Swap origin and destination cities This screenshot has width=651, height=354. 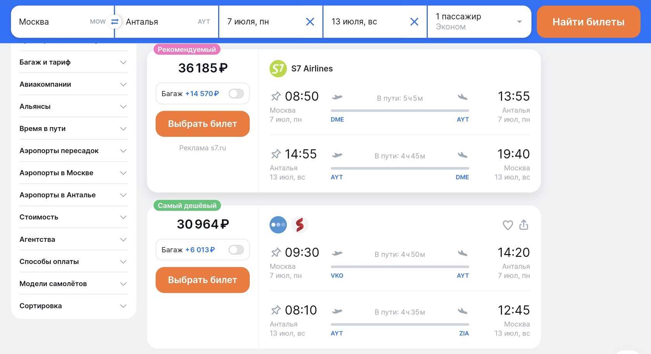(114, 22)
